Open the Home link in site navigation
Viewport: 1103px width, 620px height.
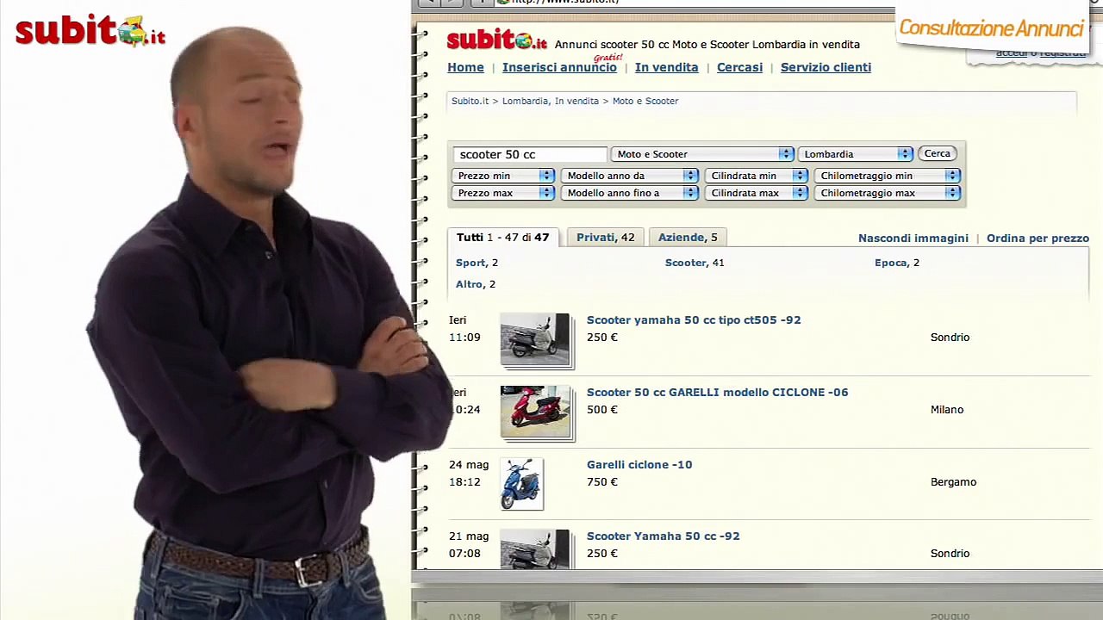(465, 67)
